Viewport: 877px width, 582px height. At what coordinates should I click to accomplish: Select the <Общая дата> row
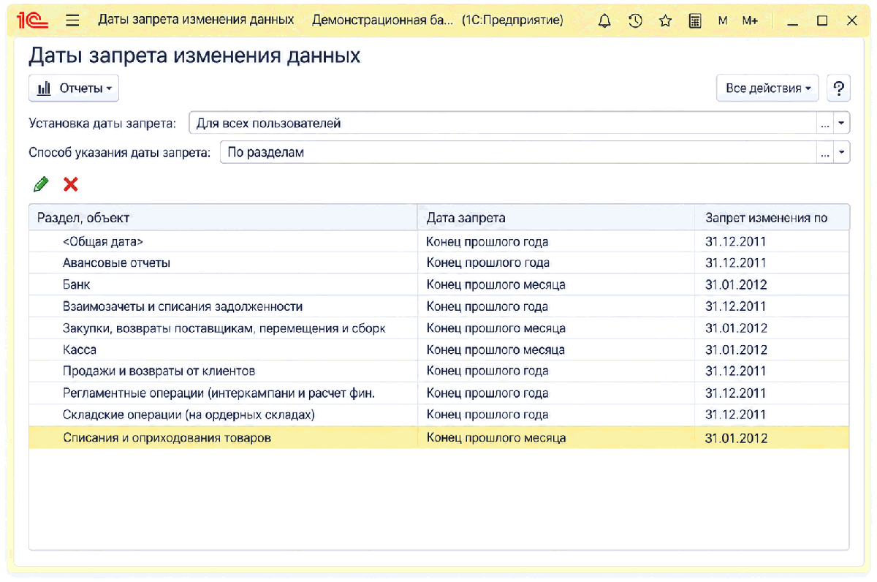pyautogui.click(x=439, y=242)
